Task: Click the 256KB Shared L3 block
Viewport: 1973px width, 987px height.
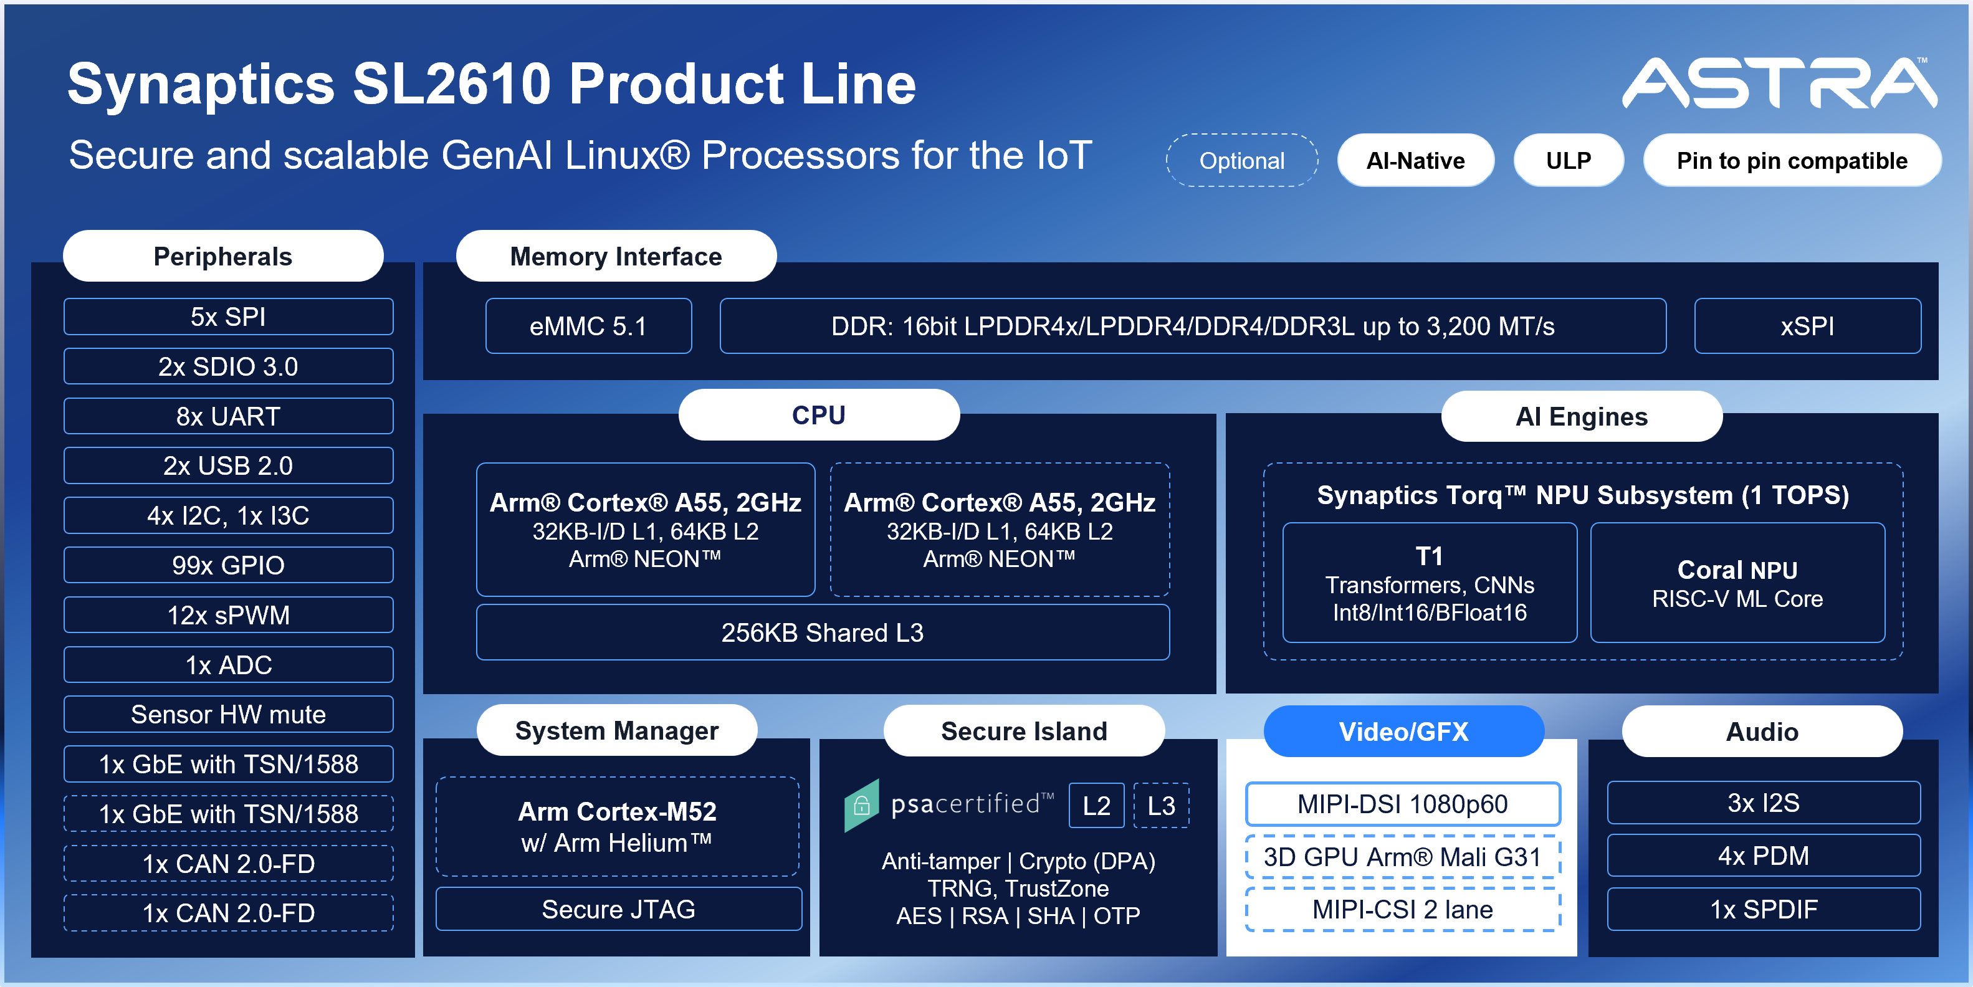Action: point(822,632)
